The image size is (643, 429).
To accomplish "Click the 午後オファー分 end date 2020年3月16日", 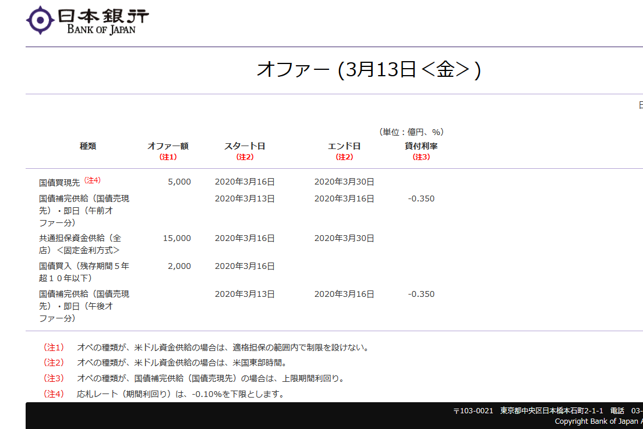I will coord(344,294).
